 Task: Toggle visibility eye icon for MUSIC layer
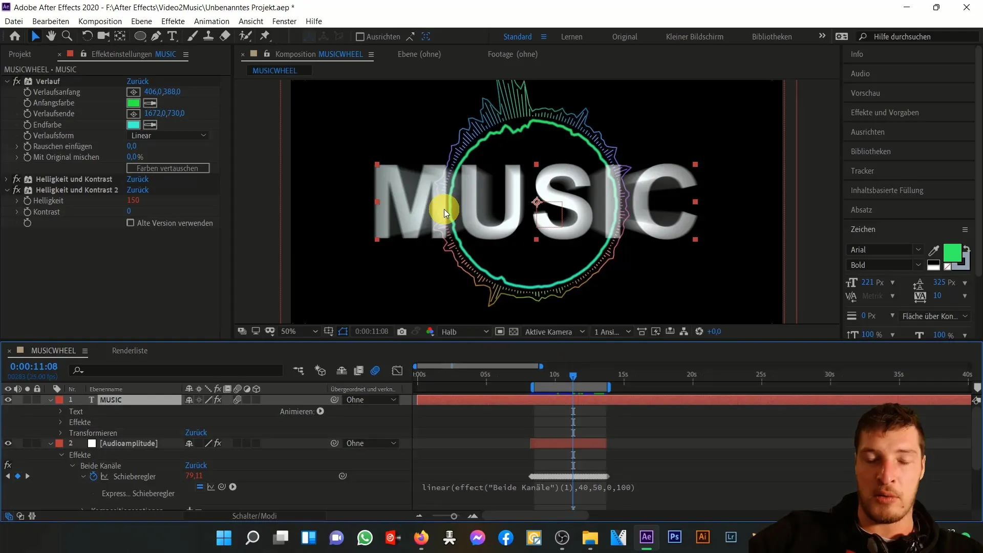(x=9, y=400)
